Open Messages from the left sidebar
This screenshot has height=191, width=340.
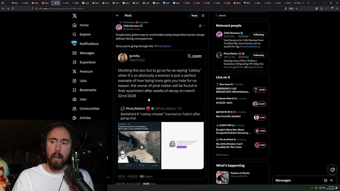click(x=83, y=53)
